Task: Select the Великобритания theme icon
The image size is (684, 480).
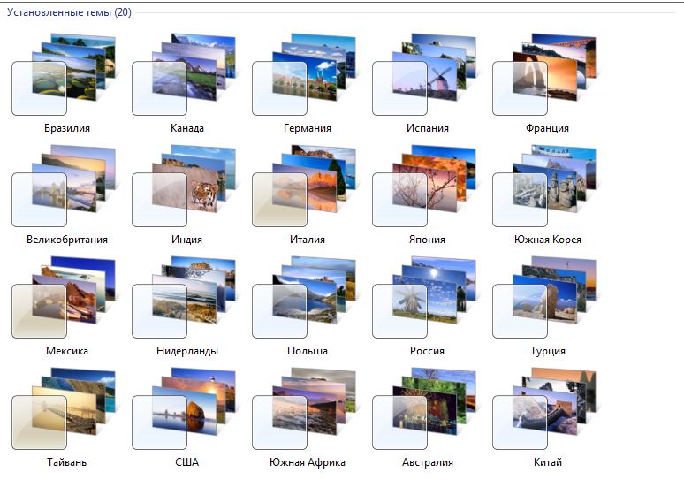Action: click(64, 186)
